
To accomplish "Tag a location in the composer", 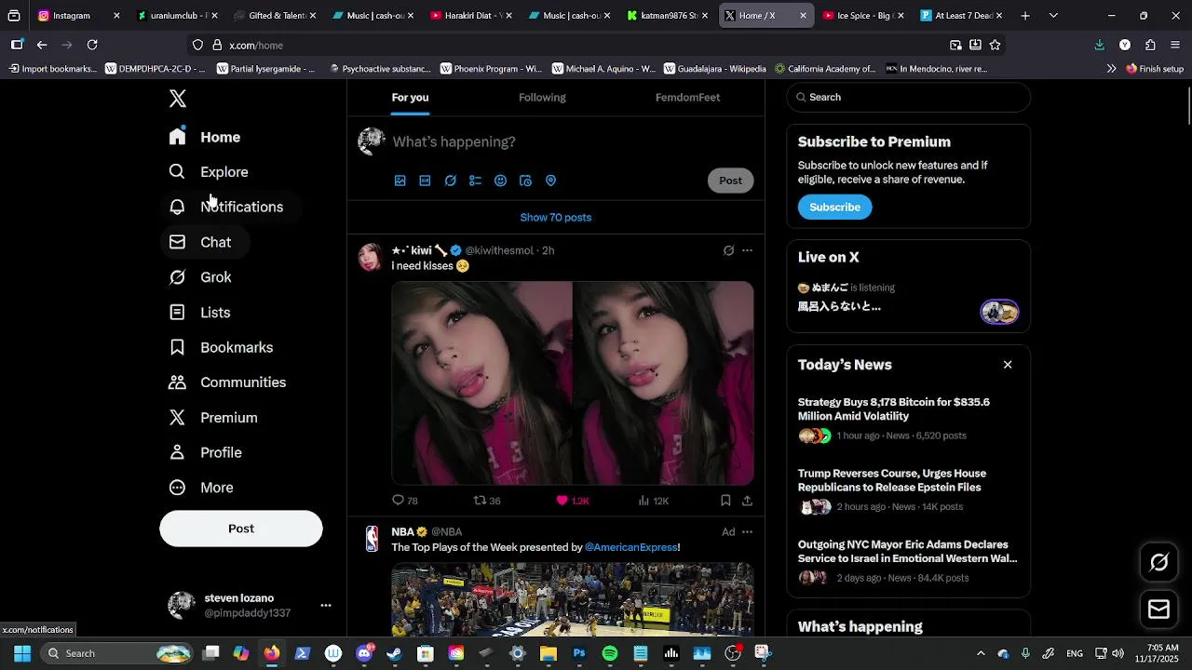I will coord(551,181).
